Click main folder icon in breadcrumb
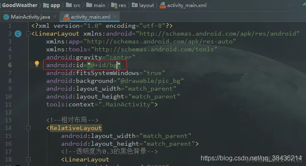Screen dimensions: 306x166 tap(89, 5)
